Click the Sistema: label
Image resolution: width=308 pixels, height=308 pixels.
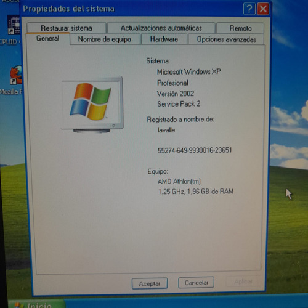click(x=158, y=61)
